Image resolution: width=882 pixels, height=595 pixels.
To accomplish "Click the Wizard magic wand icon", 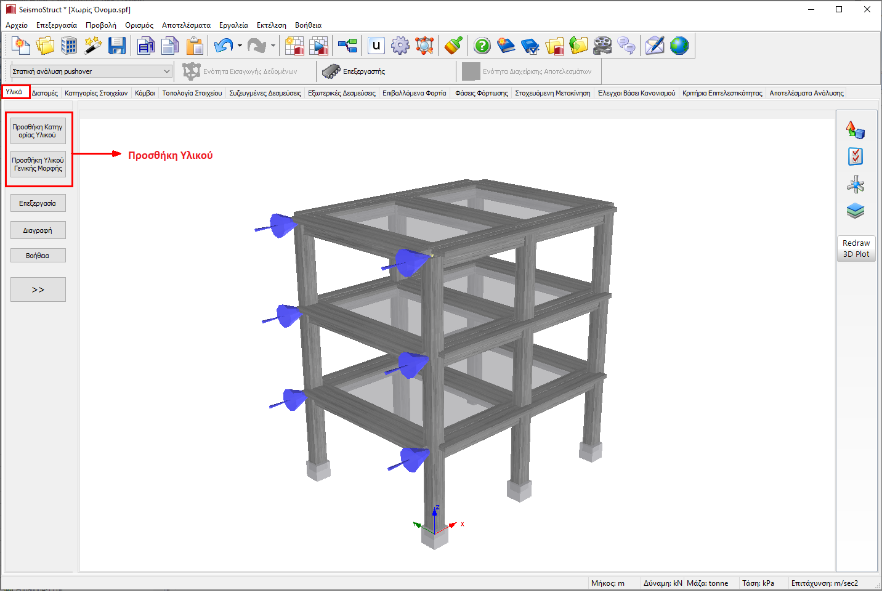I will [x=92, y=46].
